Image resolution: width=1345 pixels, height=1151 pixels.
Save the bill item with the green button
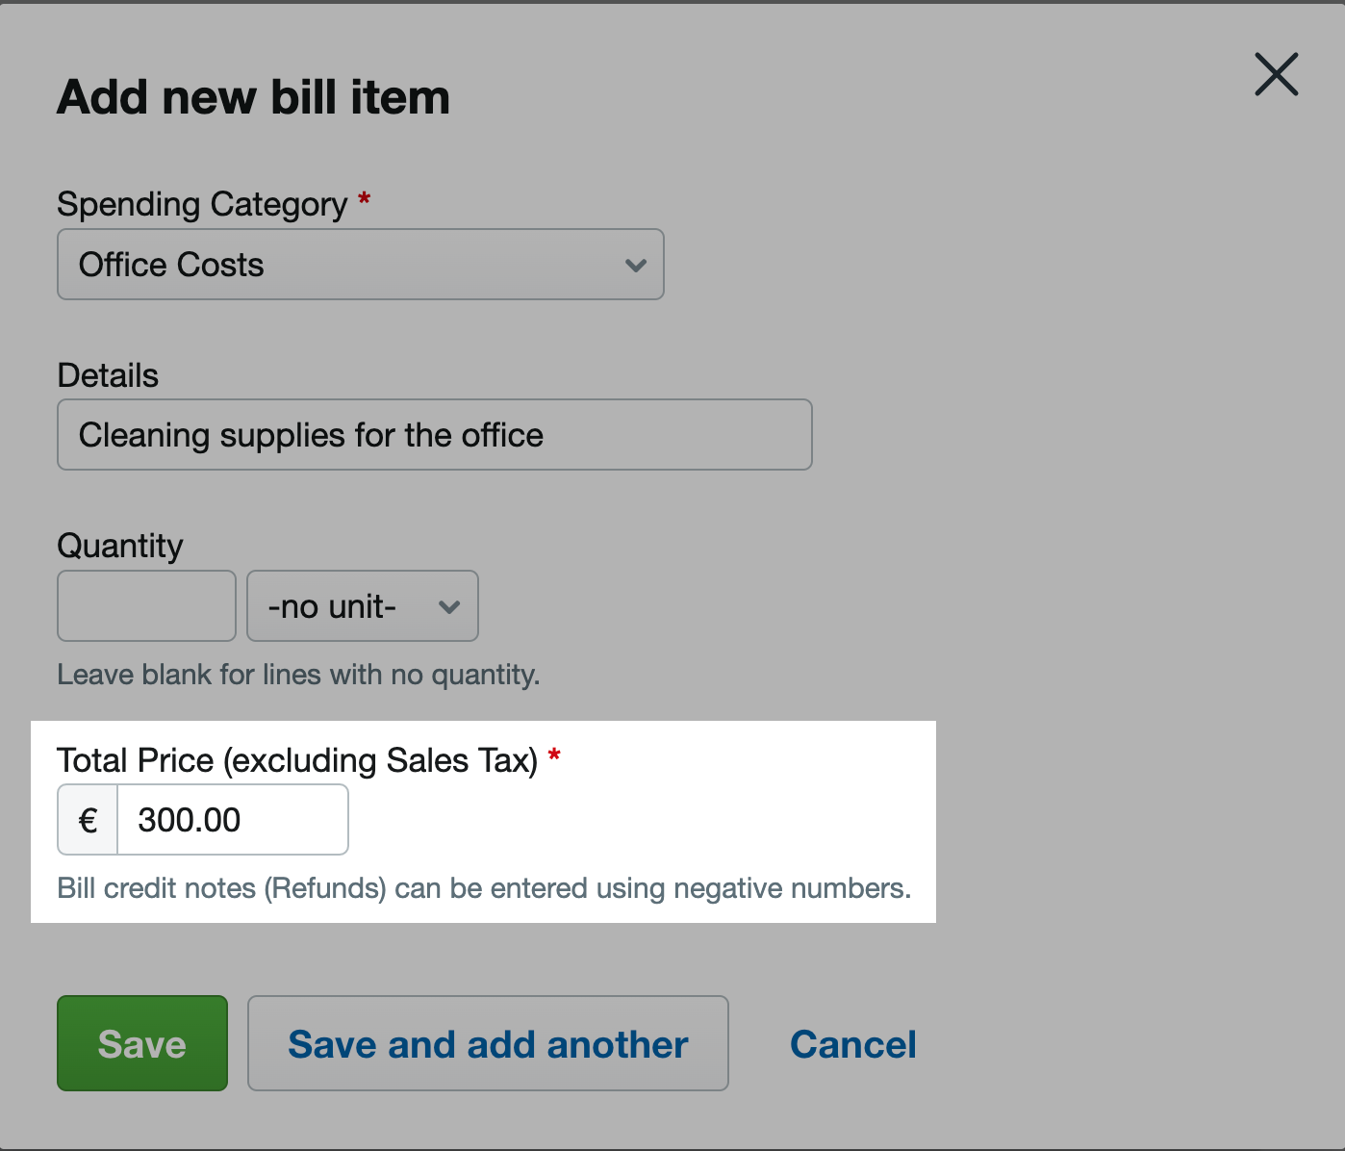click(142, 1043)
